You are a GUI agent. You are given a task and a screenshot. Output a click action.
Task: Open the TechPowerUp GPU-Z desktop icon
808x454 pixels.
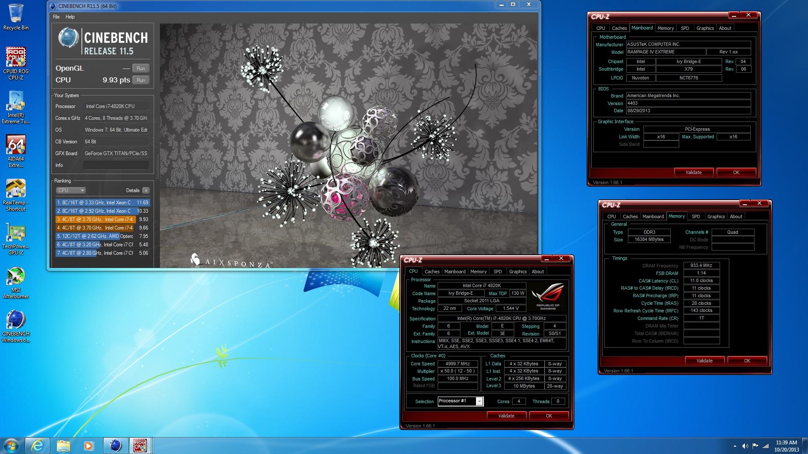point(16,239)
